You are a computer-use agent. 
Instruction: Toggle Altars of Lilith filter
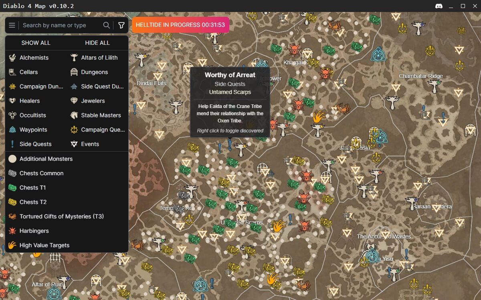click(99, 58)
